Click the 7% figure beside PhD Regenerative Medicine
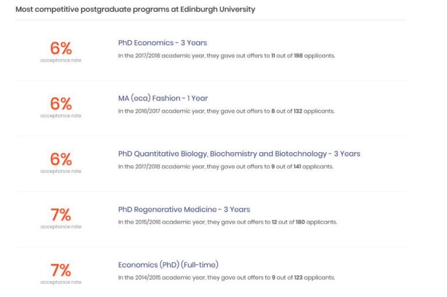Image resolution: width=447 pixels, height=297 pixels. (x=61, y=214)
